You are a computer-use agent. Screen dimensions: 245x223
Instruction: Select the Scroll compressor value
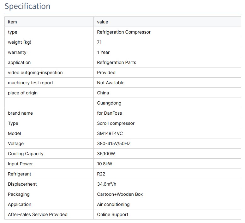point(116,123)
